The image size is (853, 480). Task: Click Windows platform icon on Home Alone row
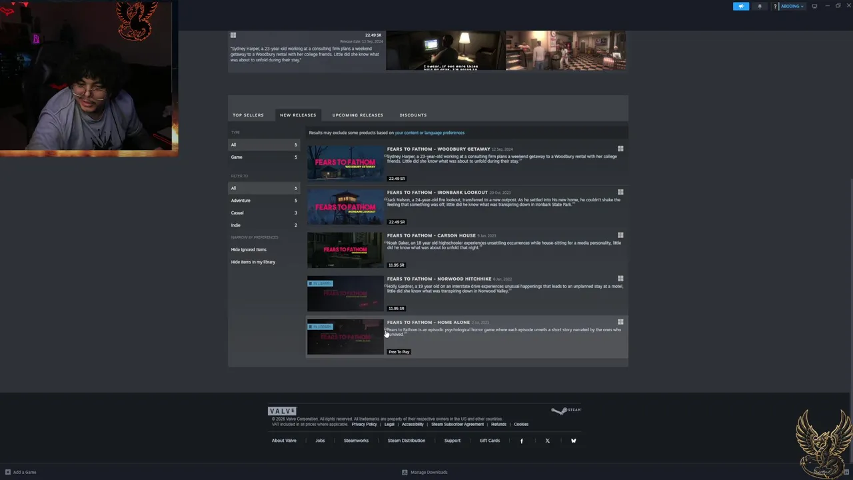pyautogui.click(x=620, y=322)
